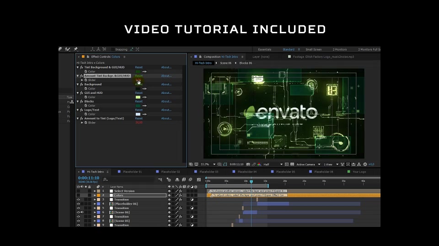Reset the GUI and HUD effect
This screenshot has height=246, width=439.
coord(139,93)
